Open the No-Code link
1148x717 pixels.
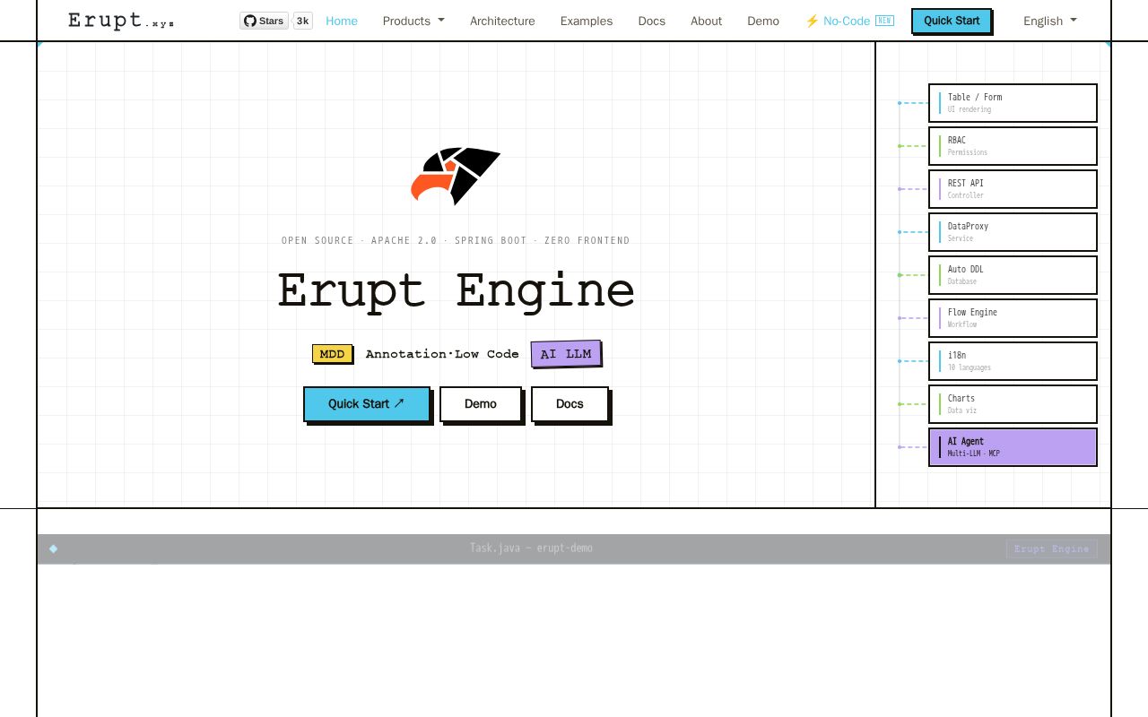(849, 21)
